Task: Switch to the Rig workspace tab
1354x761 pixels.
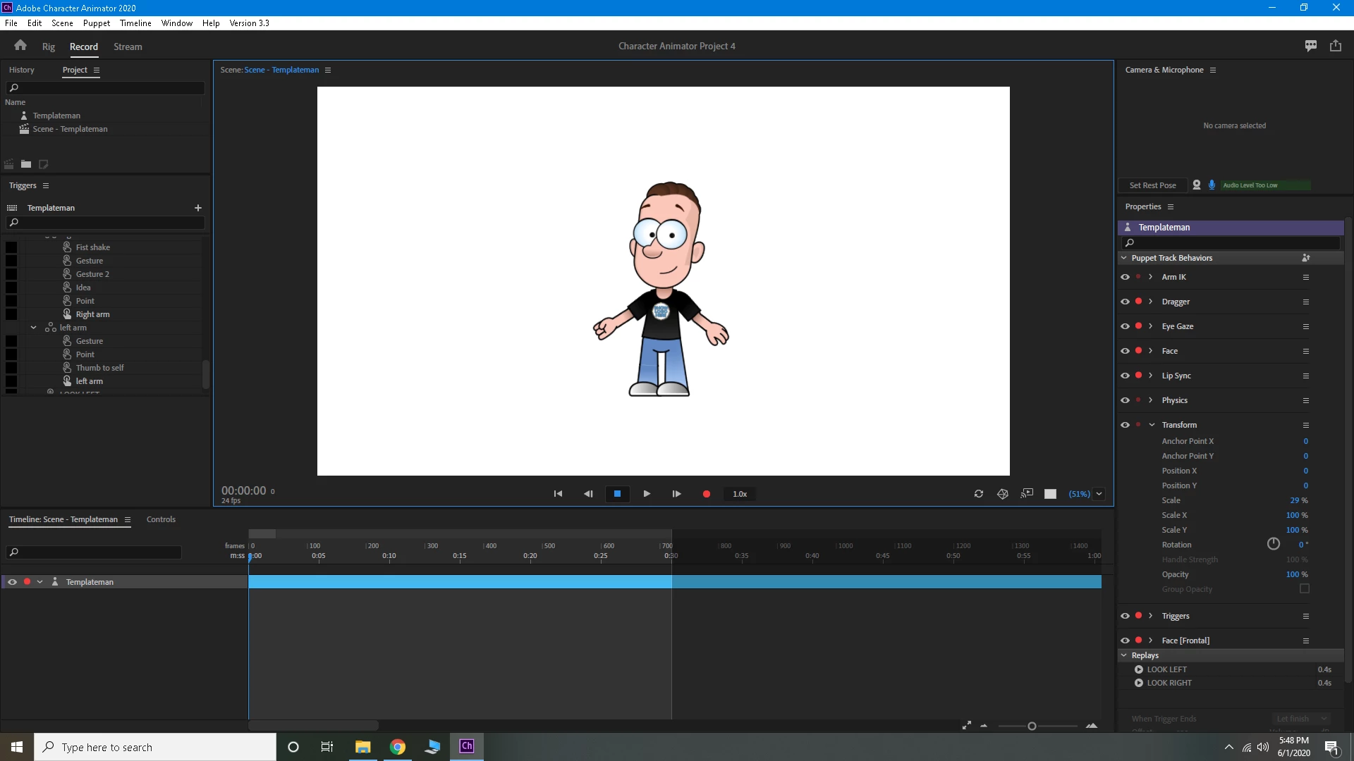Action: click(48, 47)
